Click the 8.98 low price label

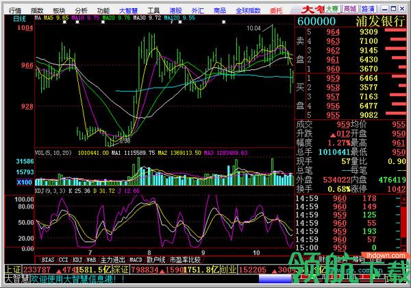(x=125, y=141)
